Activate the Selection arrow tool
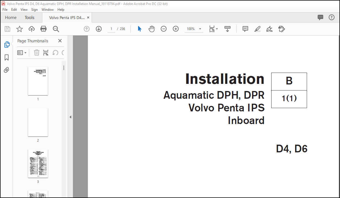 [139, 29]
